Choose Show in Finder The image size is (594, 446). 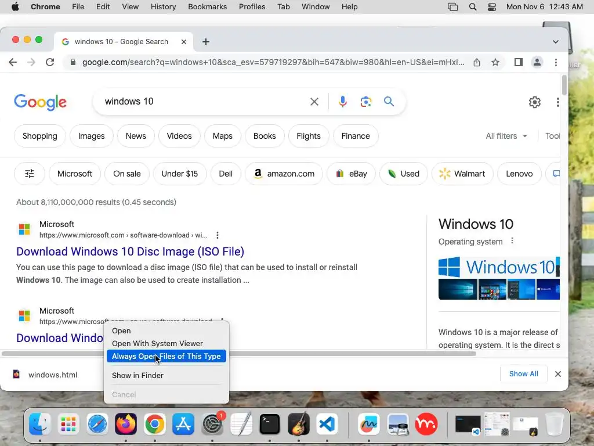pos(166,376)
